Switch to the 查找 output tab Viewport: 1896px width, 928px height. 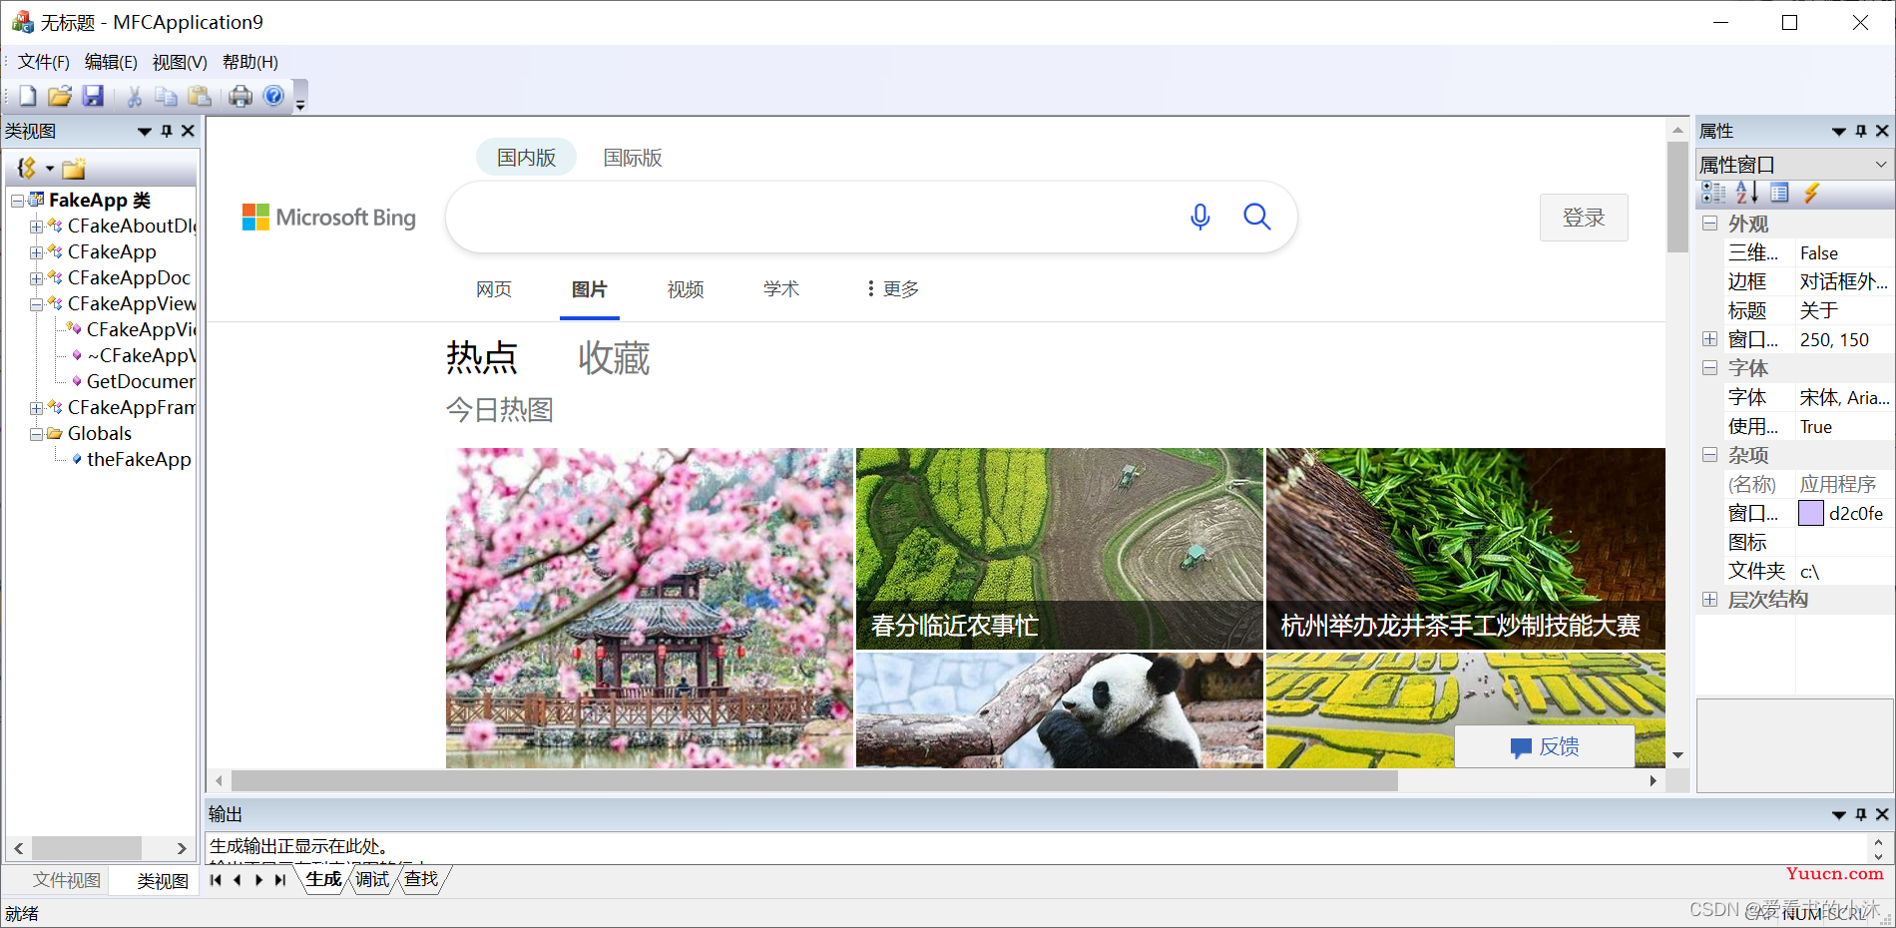point(421,879)
